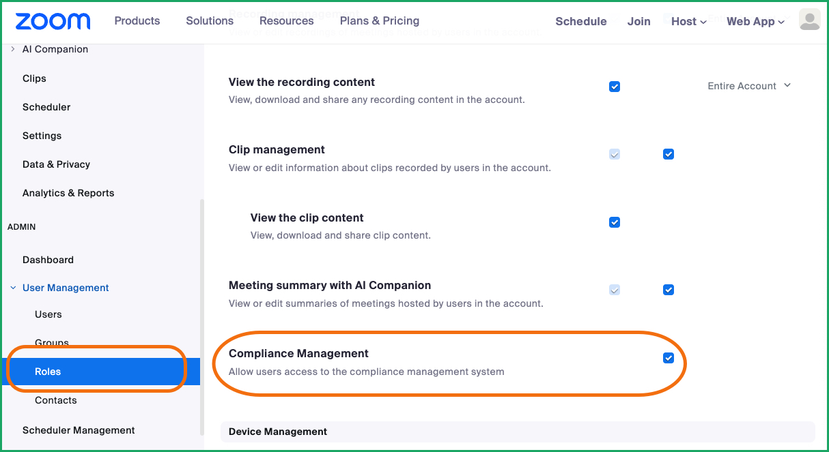
Task: Toggle Meeting summary with AI Companion edit checkbox
Action: [x=669, y=290]
